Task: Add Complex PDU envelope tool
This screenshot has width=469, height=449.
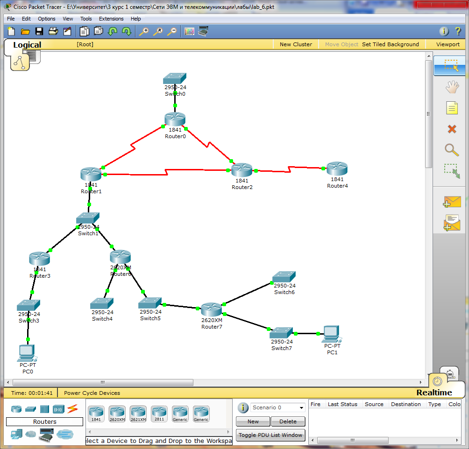Action: pyautogui.click(x=452, y=223)
